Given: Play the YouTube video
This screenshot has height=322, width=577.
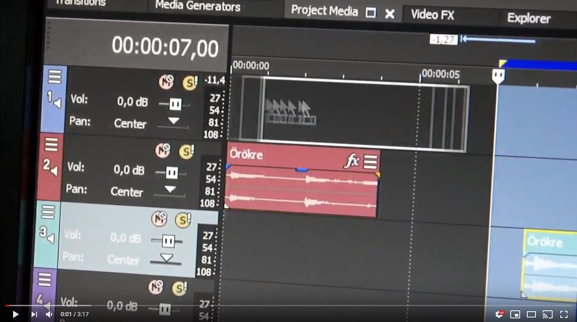Looking at the screenshot, I should click(x=15, y=314).
